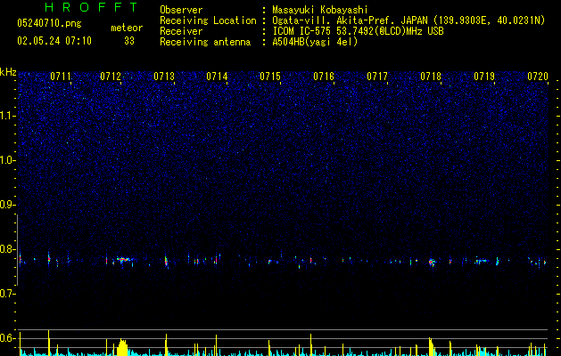Click the gray frequency range bar beside 0.8
561x356 pixels.
pos(17,250)
